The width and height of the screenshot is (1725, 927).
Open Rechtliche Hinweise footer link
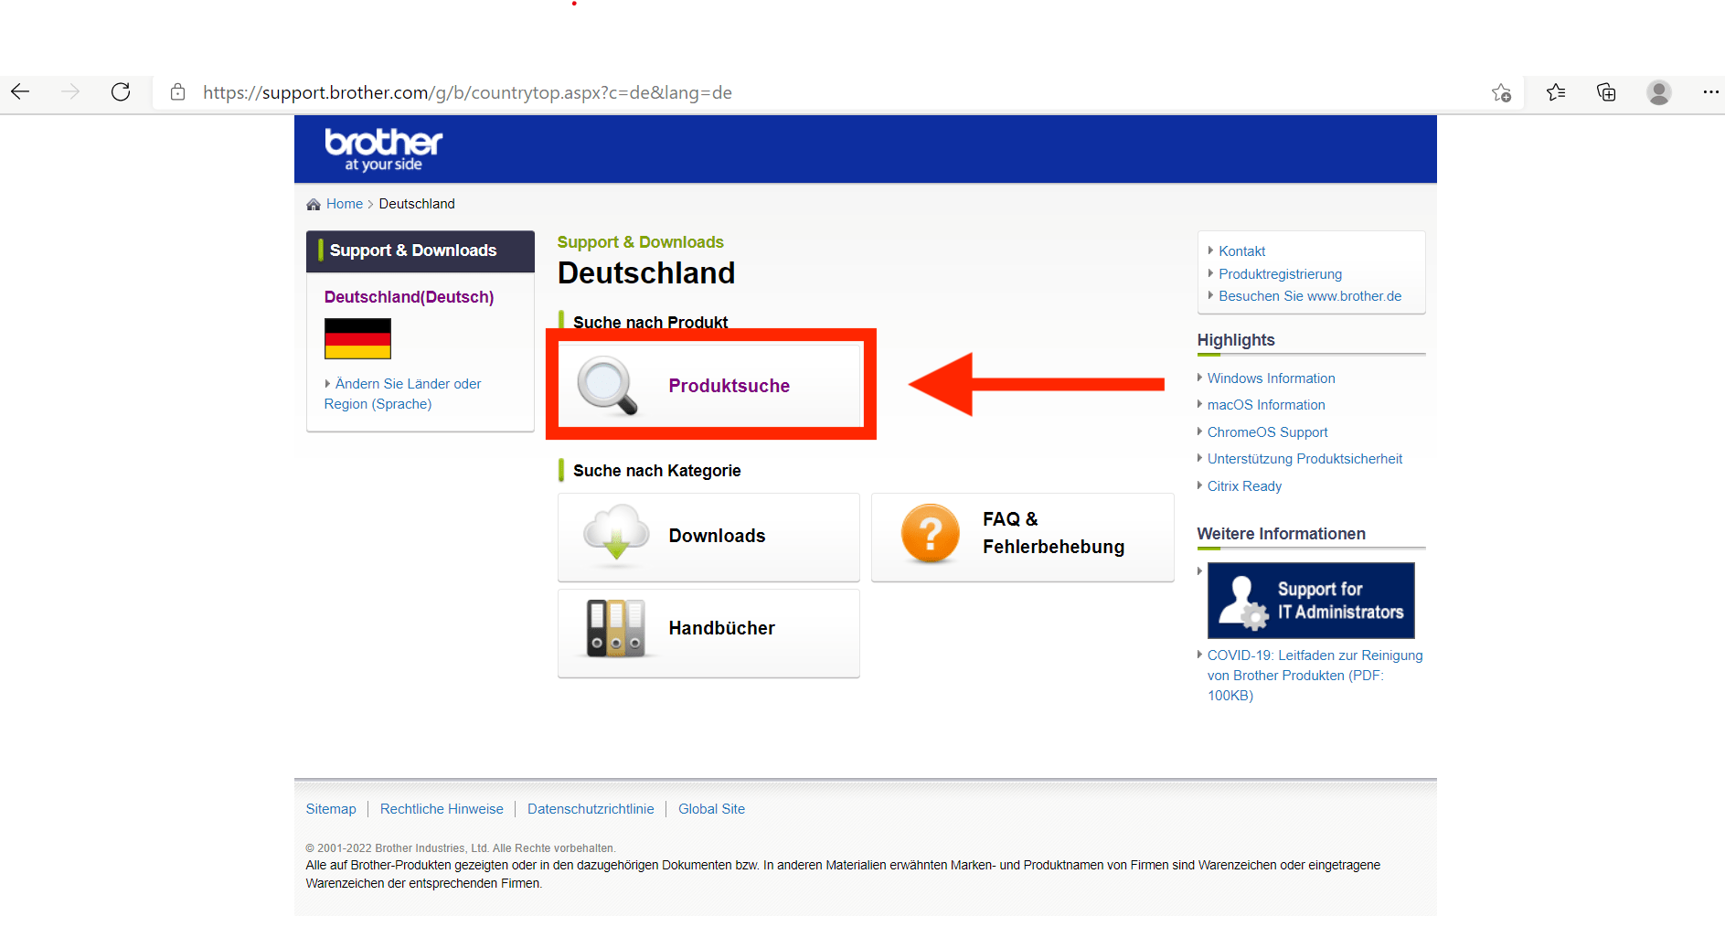442,809
